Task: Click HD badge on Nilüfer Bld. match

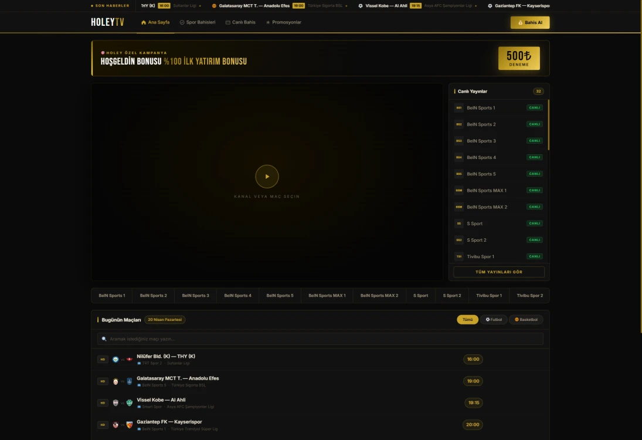Action: point(103,360)
